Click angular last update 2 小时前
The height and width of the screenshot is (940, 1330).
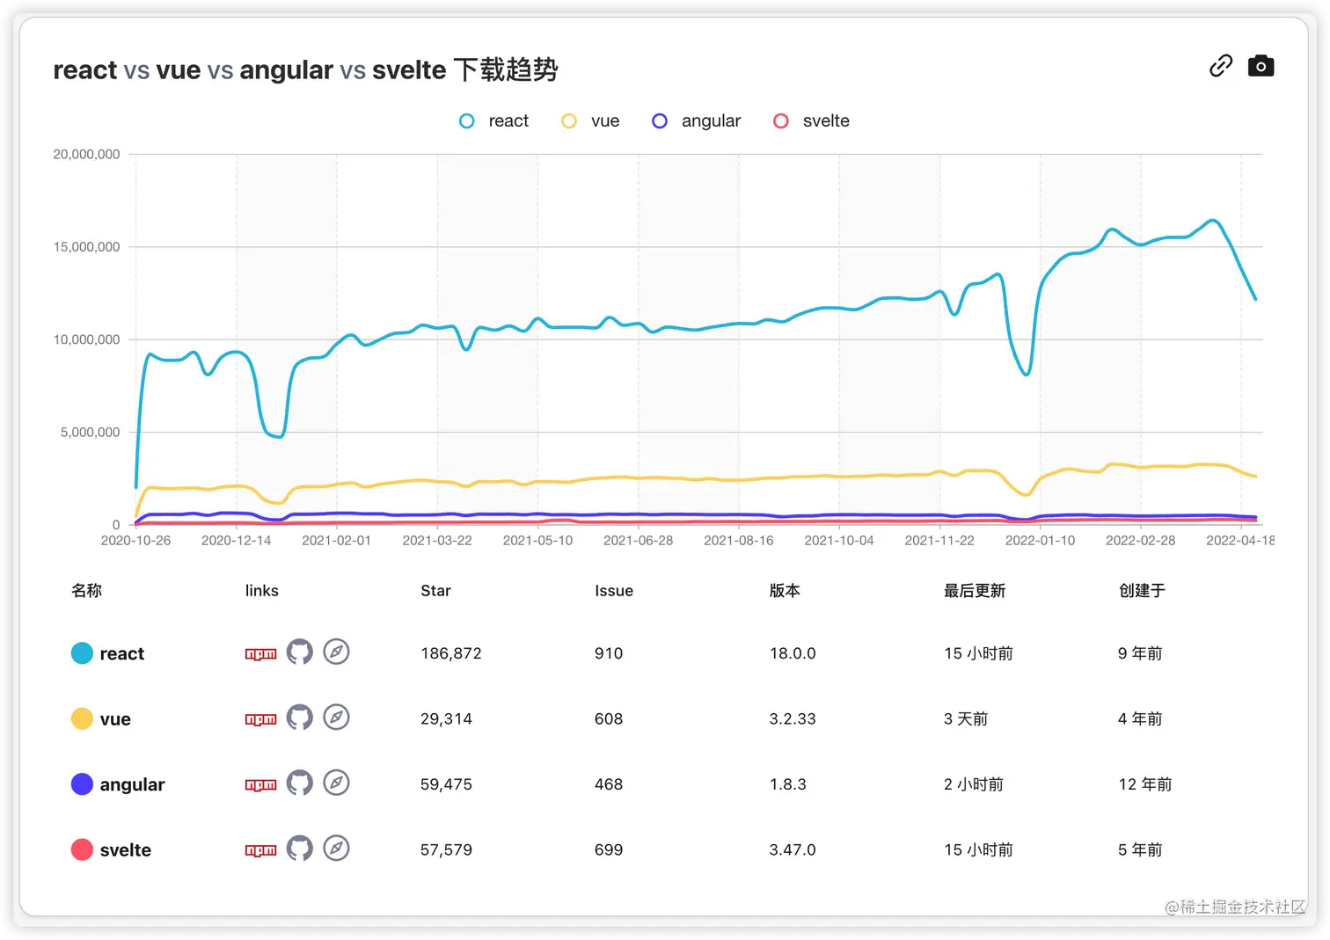[974, 784]
